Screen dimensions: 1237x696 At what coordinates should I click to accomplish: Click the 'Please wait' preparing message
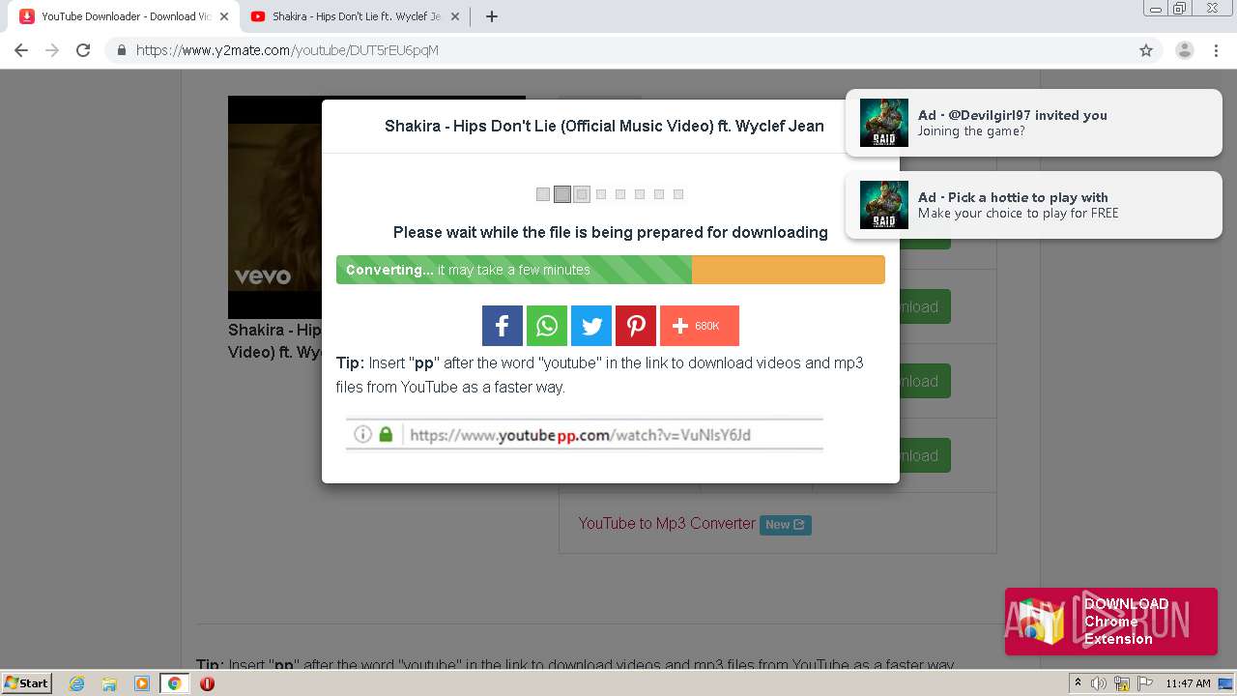(611, 232)
